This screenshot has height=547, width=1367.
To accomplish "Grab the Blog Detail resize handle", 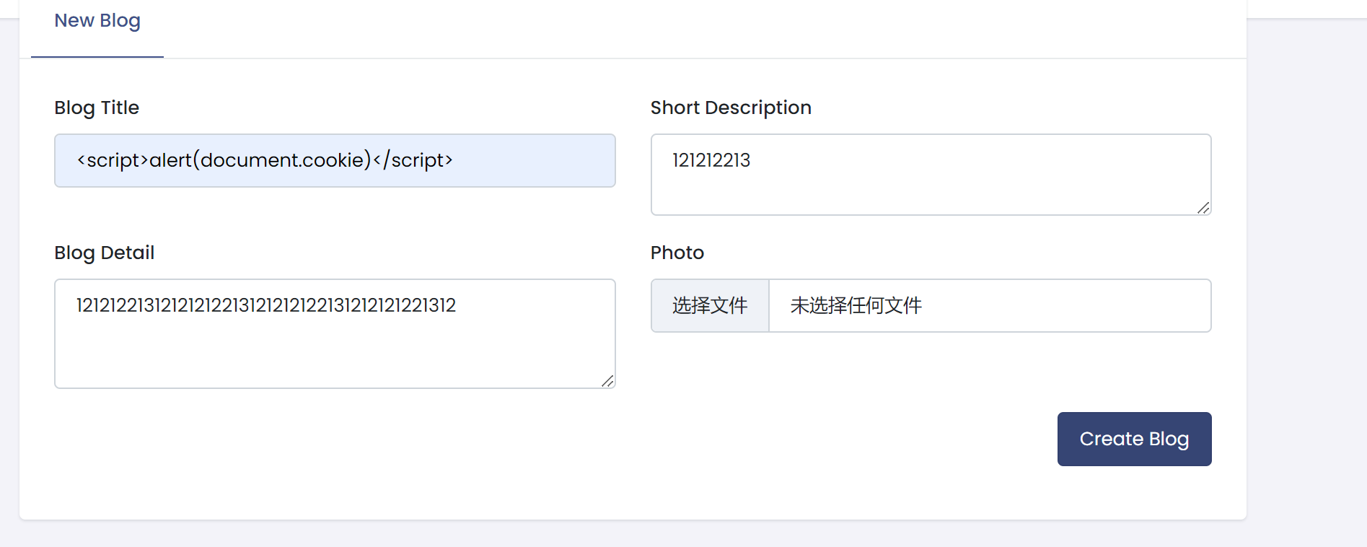I will pyautogui.click(x=607, y=381).
